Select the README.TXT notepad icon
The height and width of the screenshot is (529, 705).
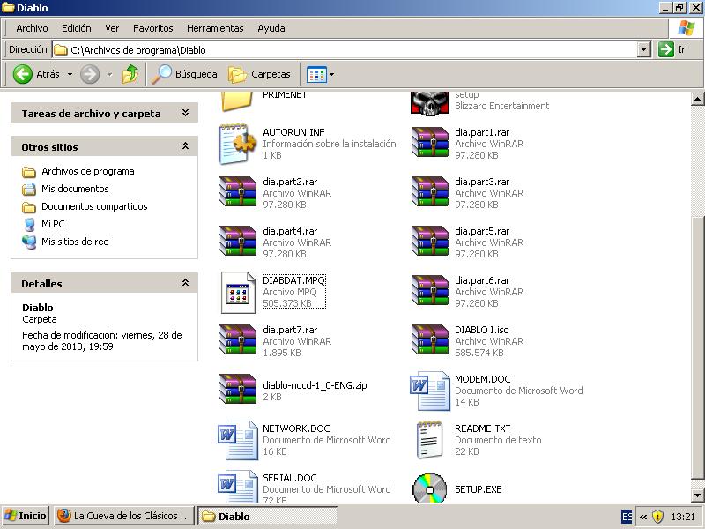(429, 440)
